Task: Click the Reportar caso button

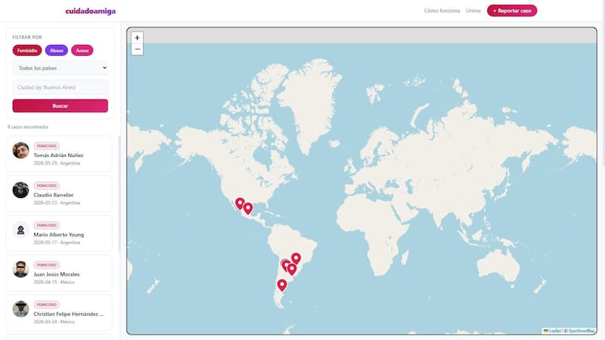Action: pyautogui.click(x=512, y=11)
